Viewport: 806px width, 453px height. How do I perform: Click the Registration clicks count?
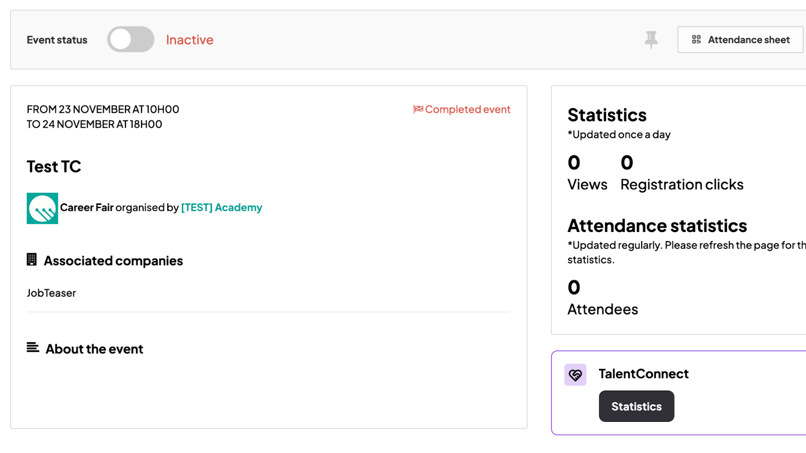pyautogui.click(x=627, y=163)
